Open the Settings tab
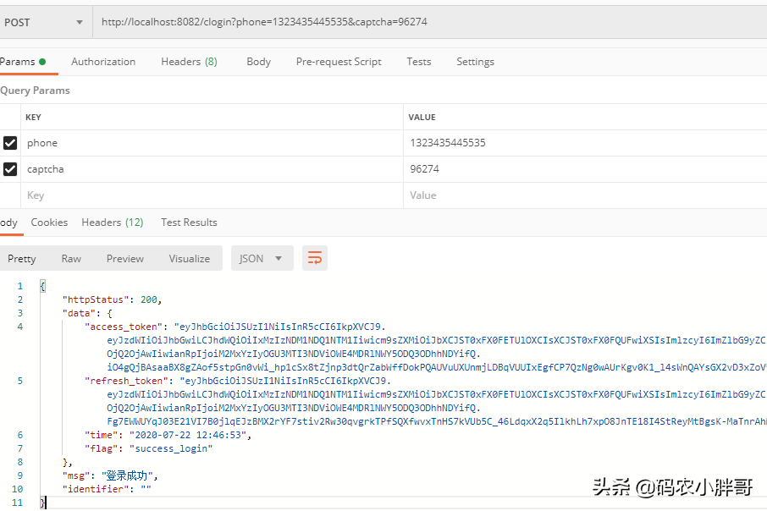This screenshot has height=511, width=767. [476, 62]
